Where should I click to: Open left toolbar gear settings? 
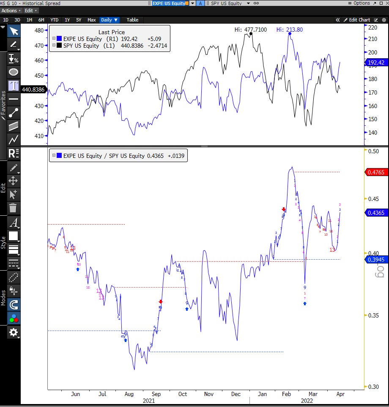point(14,332)
